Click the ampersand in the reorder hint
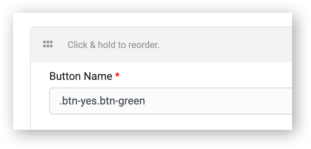Viewport: 311px width, 149px height. (93, 45)
